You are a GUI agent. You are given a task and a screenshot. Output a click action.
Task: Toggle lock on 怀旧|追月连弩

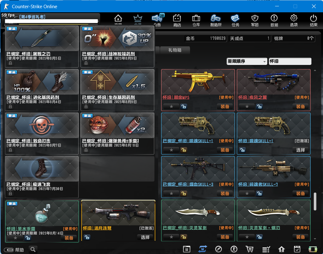pyautogui.click(x=87, y=237)
